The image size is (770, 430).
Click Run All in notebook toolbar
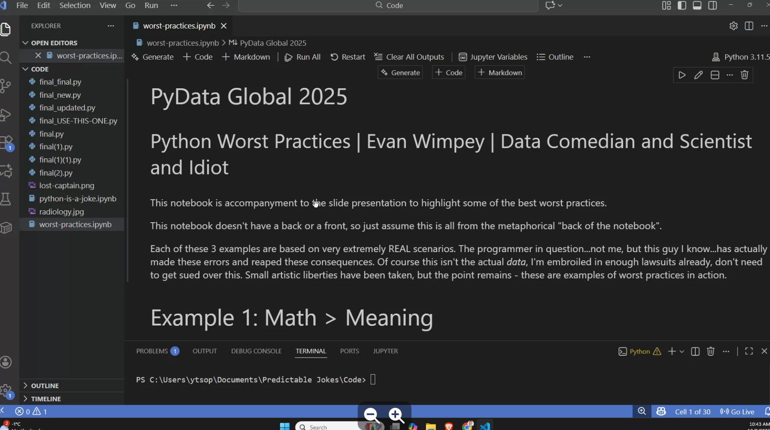[x=303, y=57]
